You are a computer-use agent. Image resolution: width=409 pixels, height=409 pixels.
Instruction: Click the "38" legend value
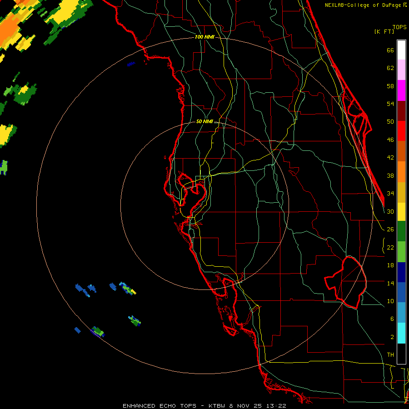390,175
